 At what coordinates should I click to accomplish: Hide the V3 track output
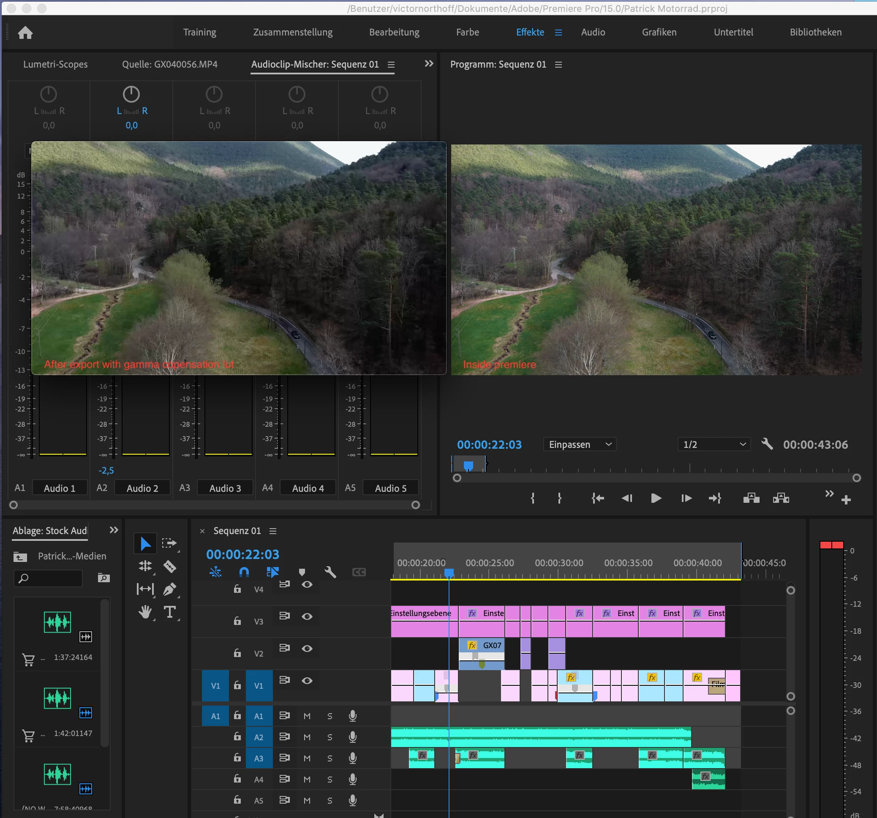click(307, 616)
